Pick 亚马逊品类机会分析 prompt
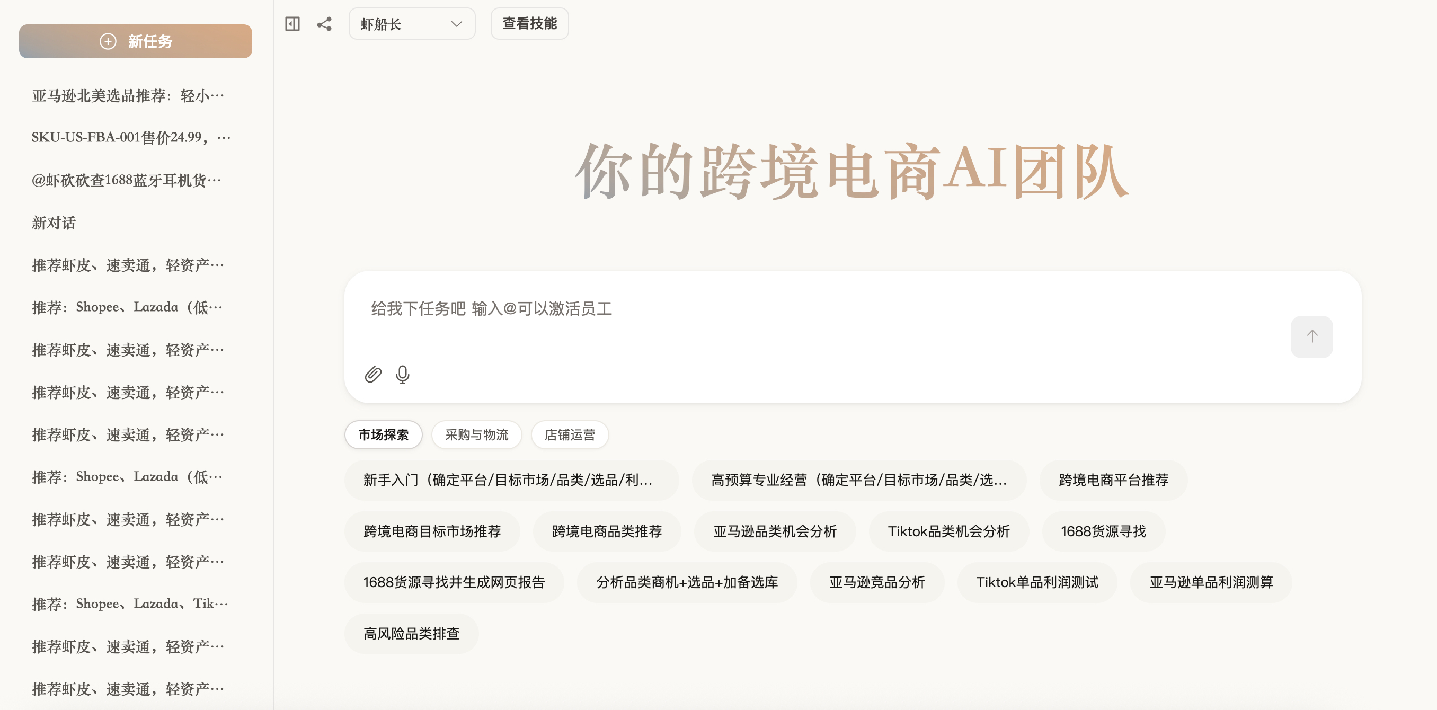The image size is (1437, 710). pos(775,531)
